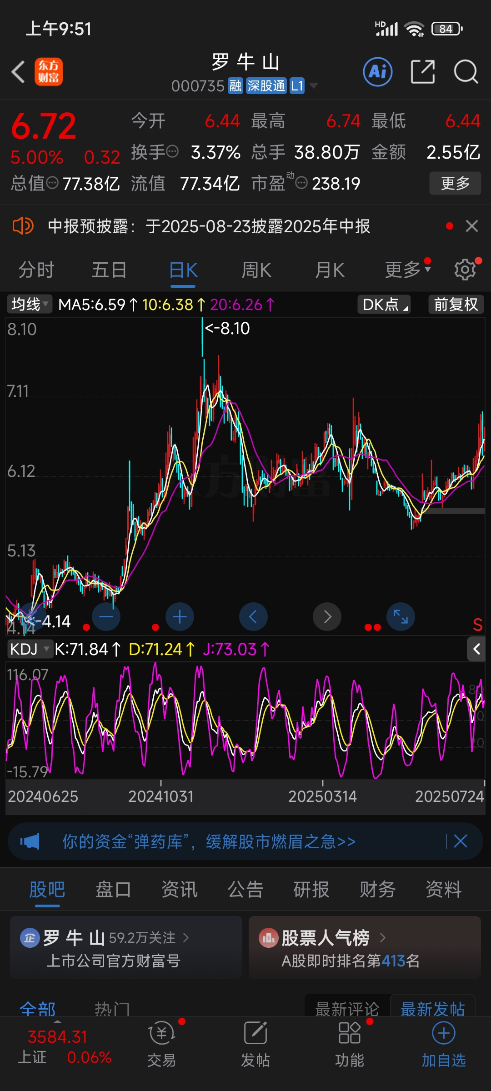
Task: Open 功能 functions icon
Action: tap(349, 1043)
